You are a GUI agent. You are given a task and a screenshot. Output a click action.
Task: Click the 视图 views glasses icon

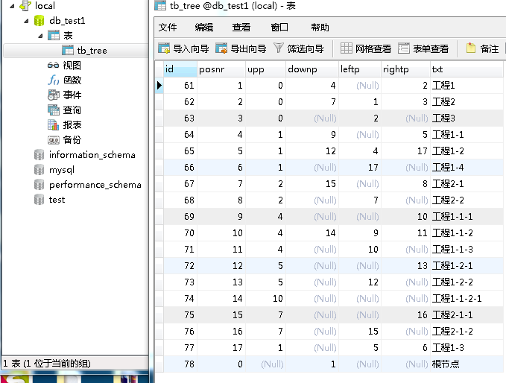(x=53, y=66)
